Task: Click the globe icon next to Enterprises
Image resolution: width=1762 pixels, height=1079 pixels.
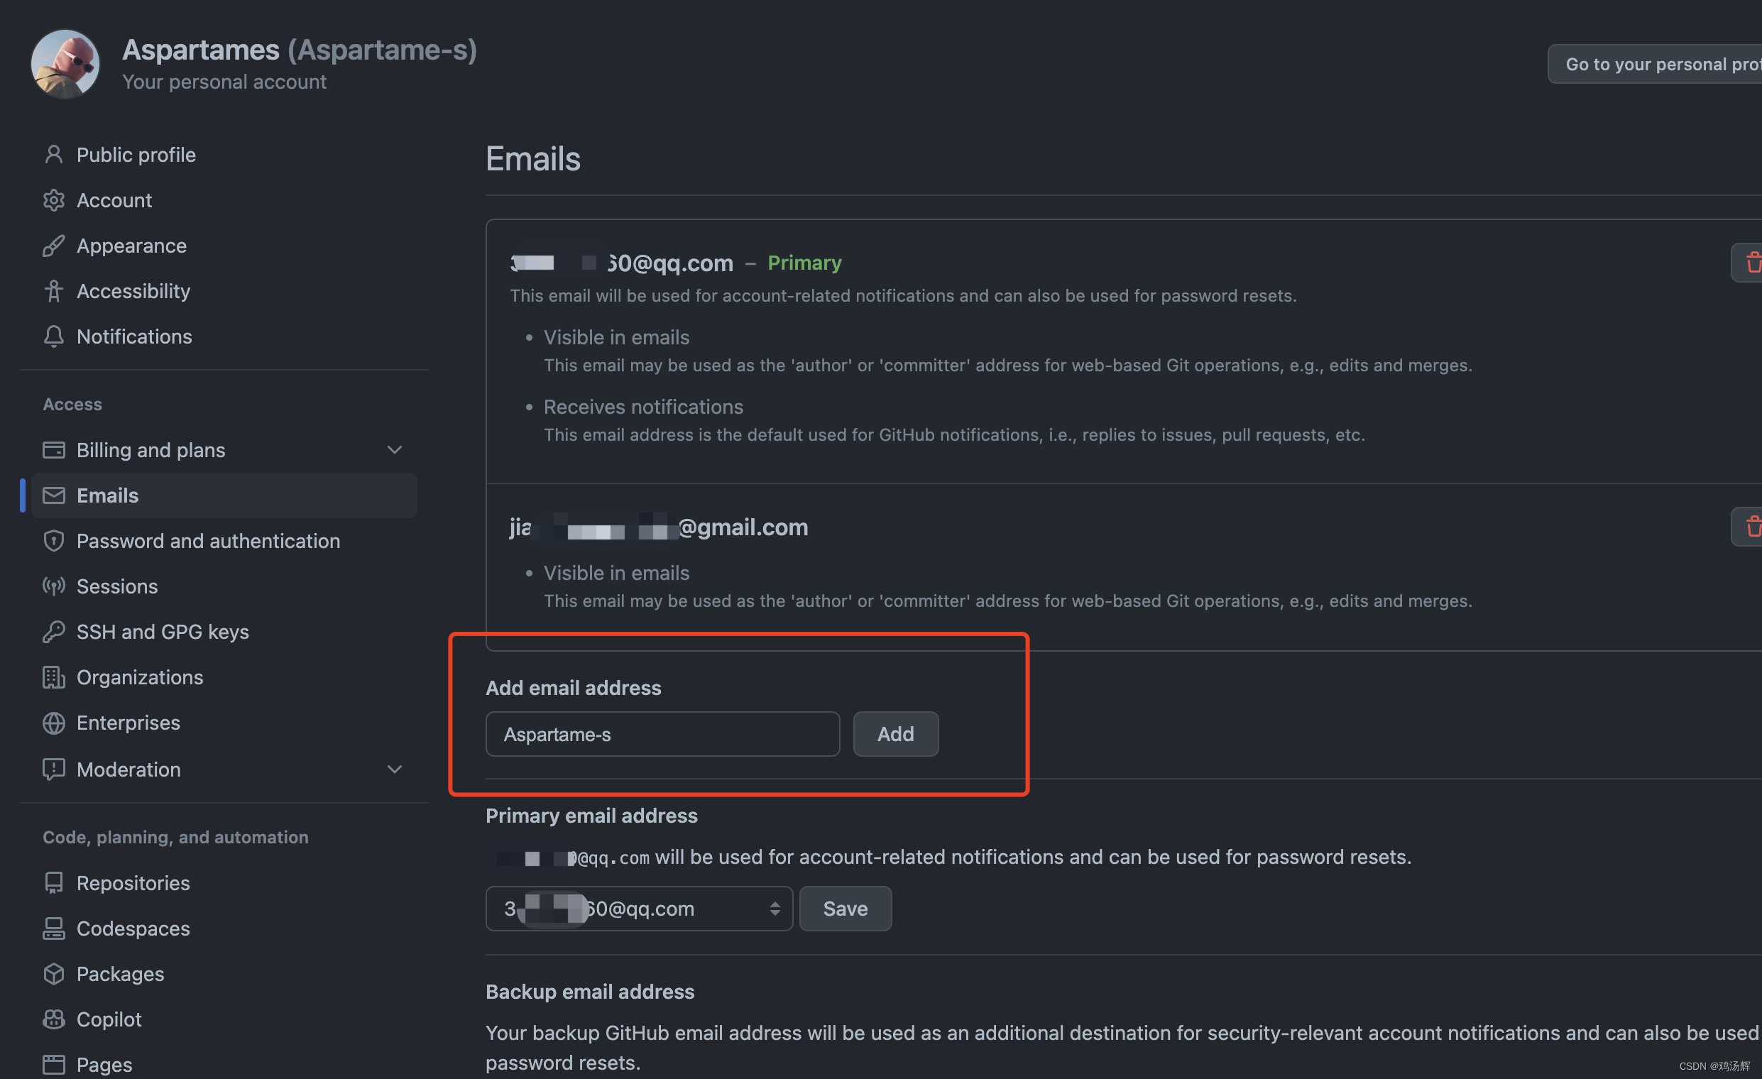Action: click(x=54, y=723)
